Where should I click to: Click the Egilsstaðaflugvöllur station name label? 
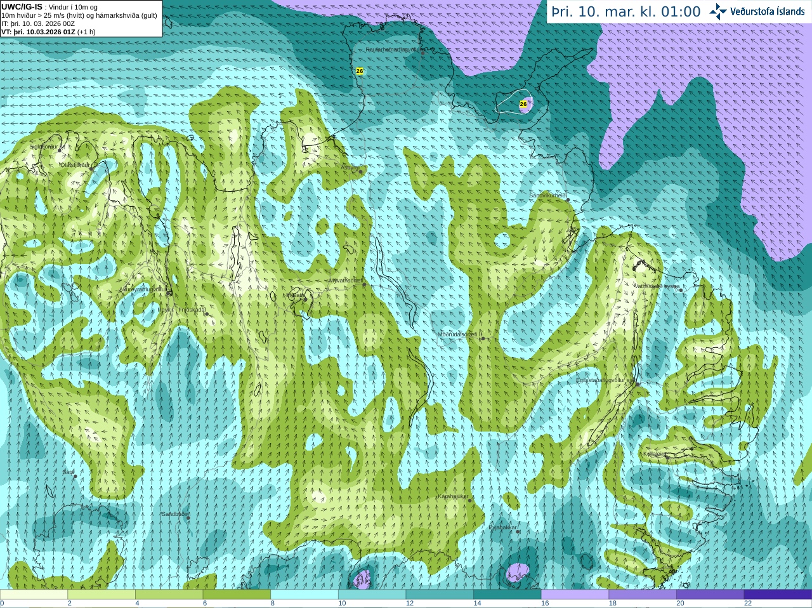[x=606, y=380]
